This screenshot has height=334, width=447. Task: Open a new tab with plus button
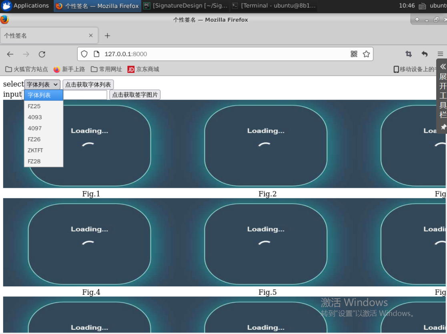(107, 36)
